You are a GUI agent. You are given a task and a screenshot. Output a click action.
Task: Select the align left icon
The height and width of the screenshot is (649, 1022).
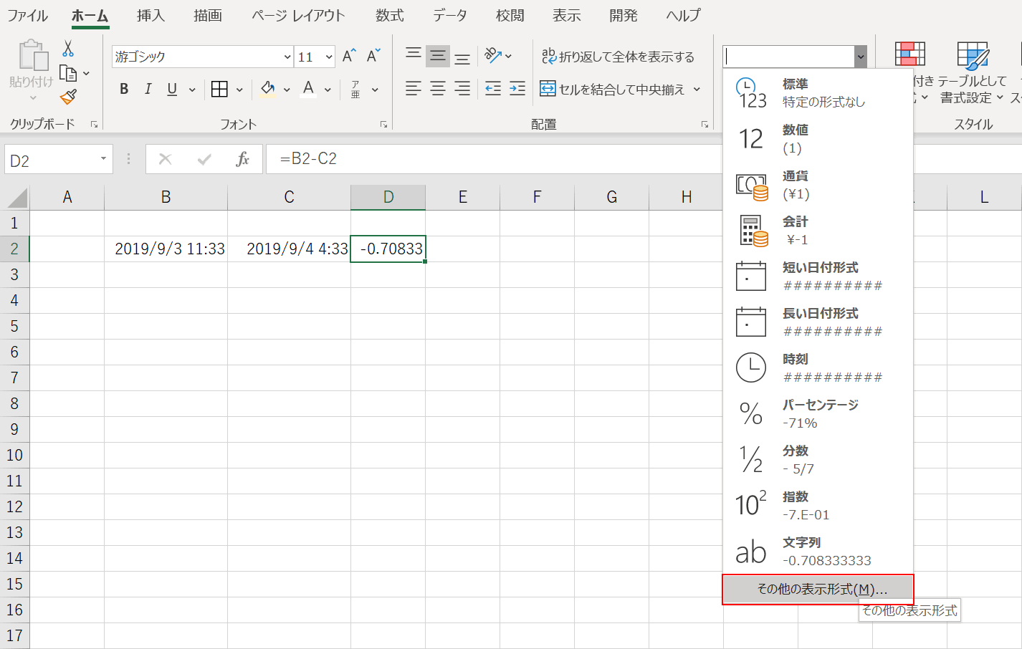point(414,89)
